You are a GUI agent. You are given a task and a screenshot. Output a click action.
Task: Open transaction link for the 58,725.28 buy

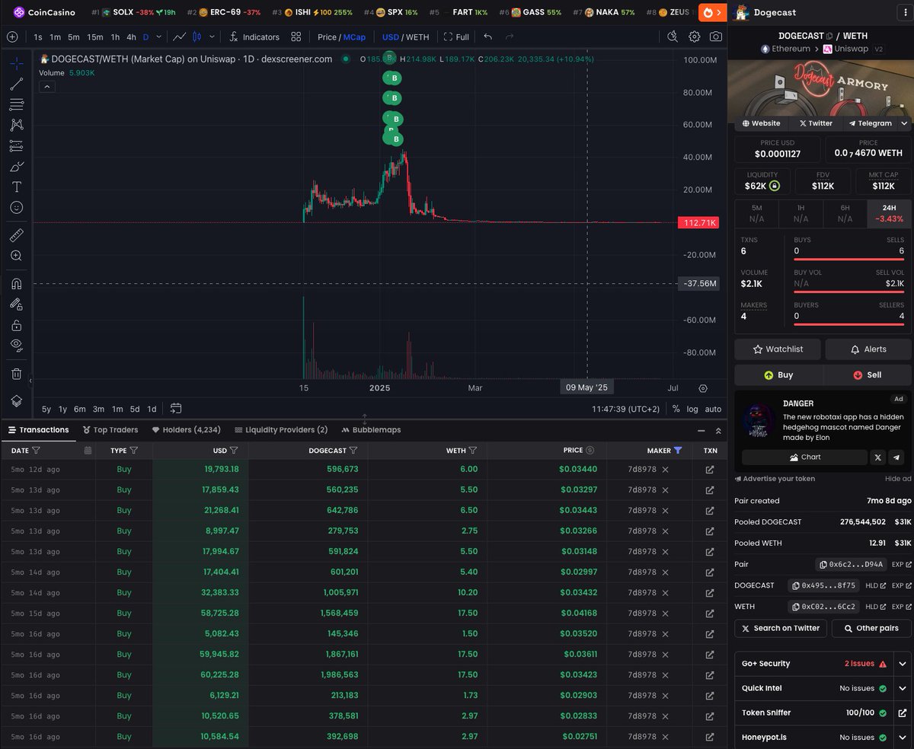(x=710, y=613)
